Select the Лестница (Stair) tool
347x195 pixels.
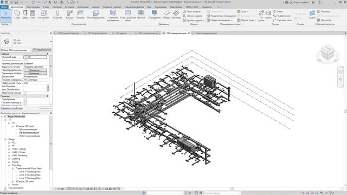pos(176,15)
